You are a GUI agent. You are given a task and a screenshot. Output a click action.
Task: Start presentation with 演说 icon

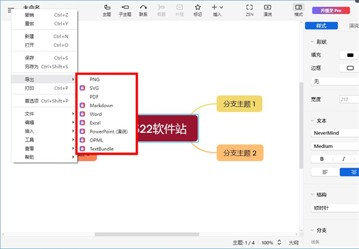pyautogui.click(x=267, y=10)
